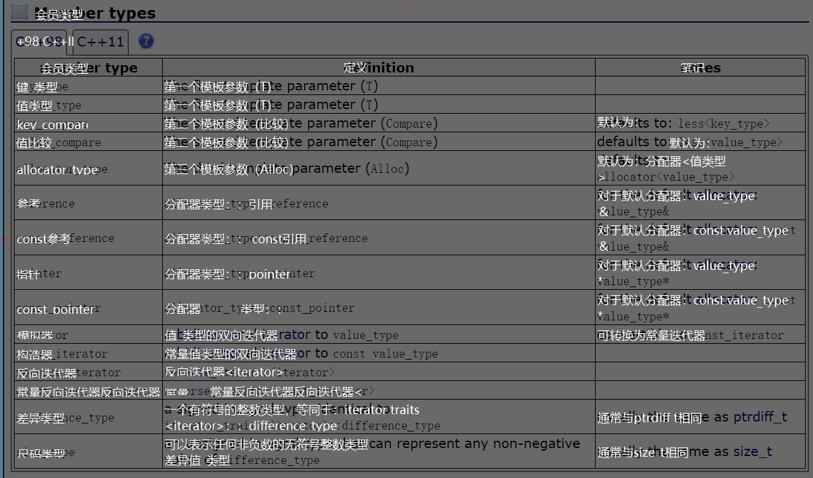Click the member types section icon beside heading

[x=20, y=12]
